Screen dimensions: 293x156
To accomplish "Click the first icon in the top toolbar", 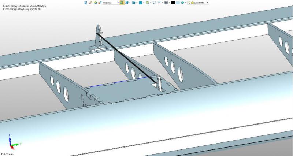I will pyautogui.click(x=86, y=3).
